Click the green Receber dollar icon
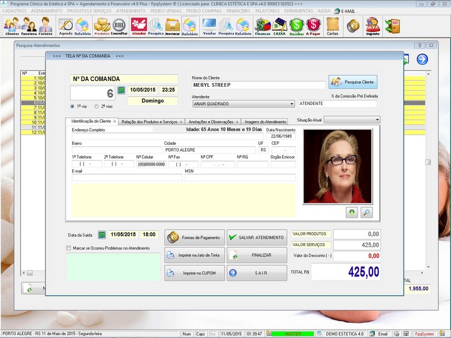Image resolution: width=451 pixels, height=338 pixels. click(297, 26)
